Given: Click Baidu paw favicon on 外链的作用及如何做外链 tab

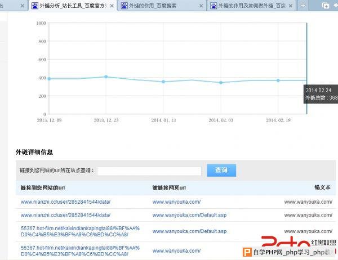Looking at the screenshot, I should (x=214, y=6).
